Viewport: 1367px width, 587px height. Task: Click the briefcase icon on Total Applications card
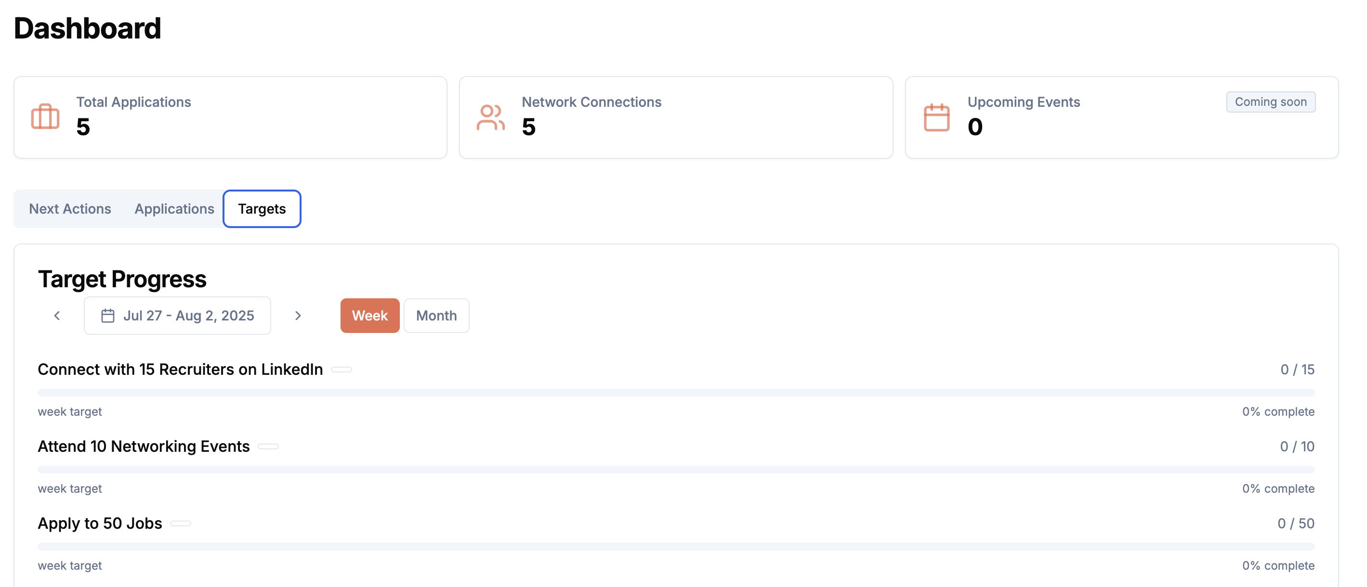tap(46, 116)
